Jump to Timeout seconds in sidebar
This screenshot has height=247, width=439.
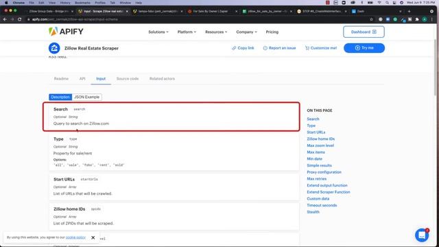322,205
